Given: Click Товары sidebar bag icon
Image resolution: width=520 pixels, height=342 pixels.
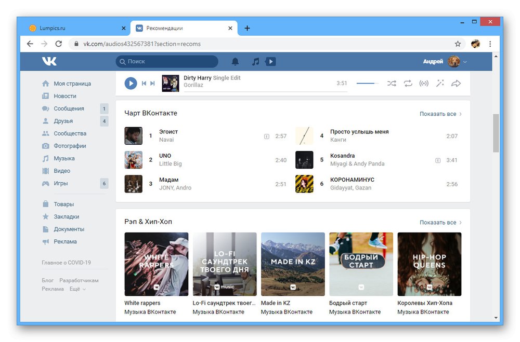Looking at the screenshot, I should point(45,204).
